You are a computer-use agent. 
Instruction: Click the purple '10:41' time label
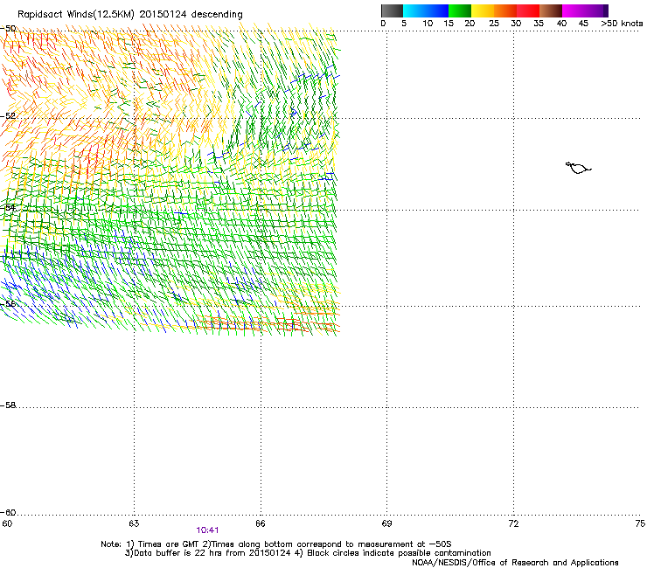[207, 530]
